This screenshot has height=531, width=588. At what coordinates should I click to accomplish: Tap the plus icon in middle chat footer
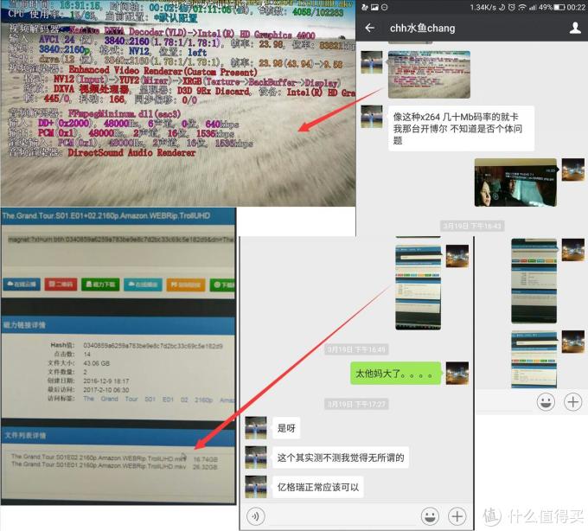coord(457,516)
